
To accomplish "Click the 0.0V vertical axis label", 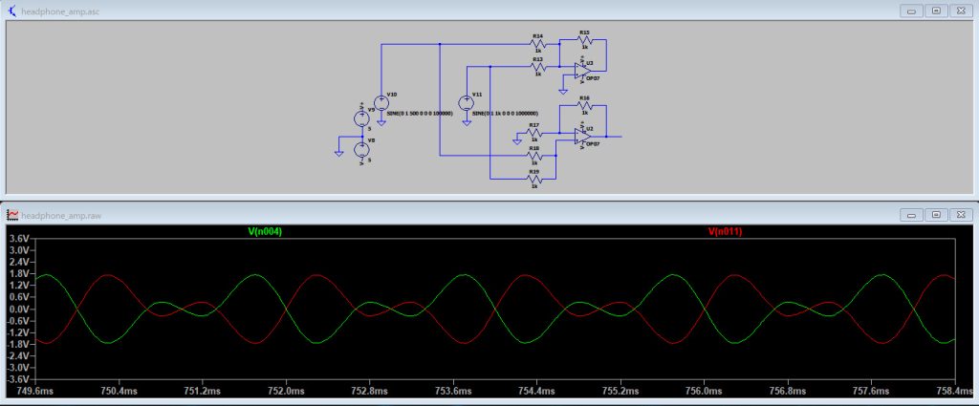I will [x=21, y=309].
